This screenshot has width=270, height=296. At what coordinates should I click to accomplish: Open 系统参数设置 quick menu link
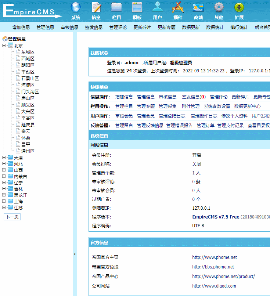(217, 106)
